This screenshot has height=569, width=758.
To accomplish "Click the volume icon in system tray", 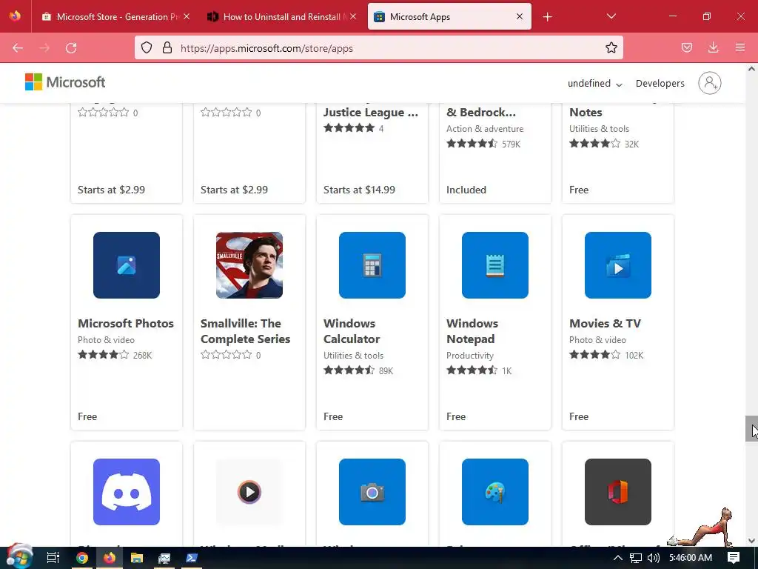I will click(x=653, y=558).
